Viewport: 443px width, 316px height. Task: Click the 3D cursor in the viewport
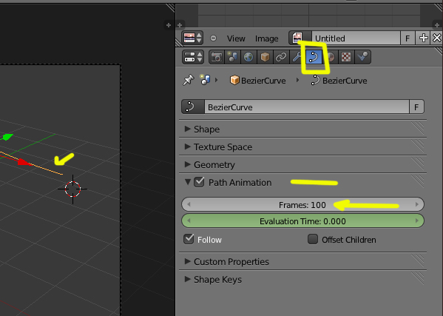(x=72, y=189)
